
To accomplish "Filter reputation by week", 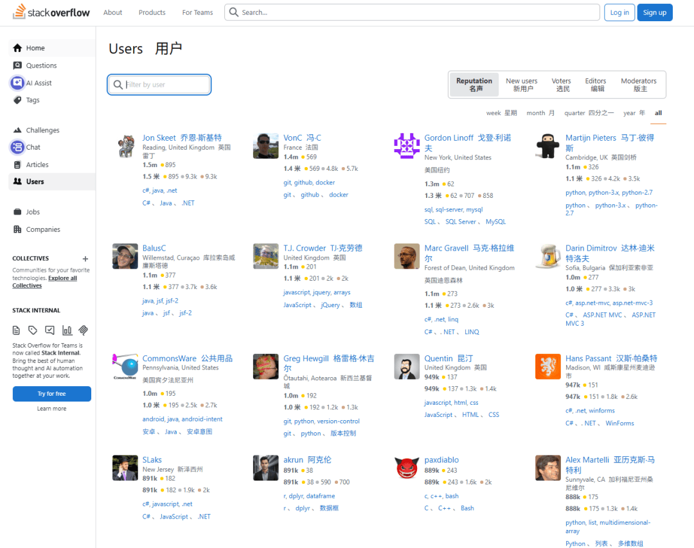I will click(501, 113).
